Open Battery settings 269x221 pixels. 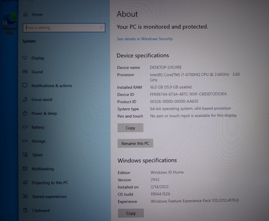point(38,127)
